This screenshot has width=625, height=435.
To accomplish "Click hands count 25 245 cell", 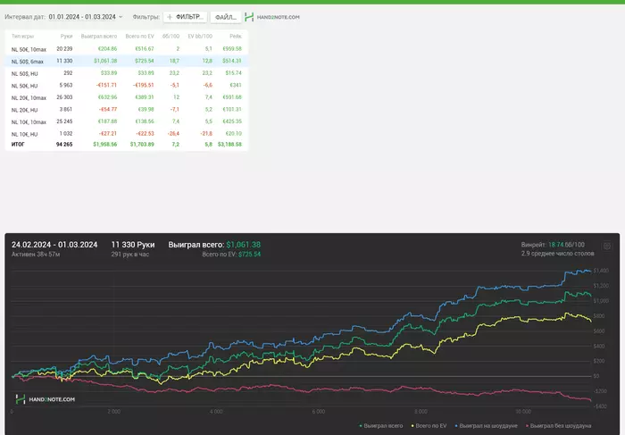I will pyautogui.click(x=64, y=121).
